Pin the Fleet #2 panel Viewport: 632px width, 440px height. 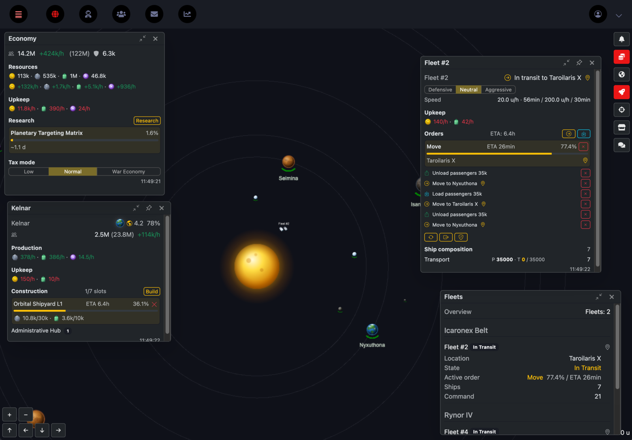point(579,63)
